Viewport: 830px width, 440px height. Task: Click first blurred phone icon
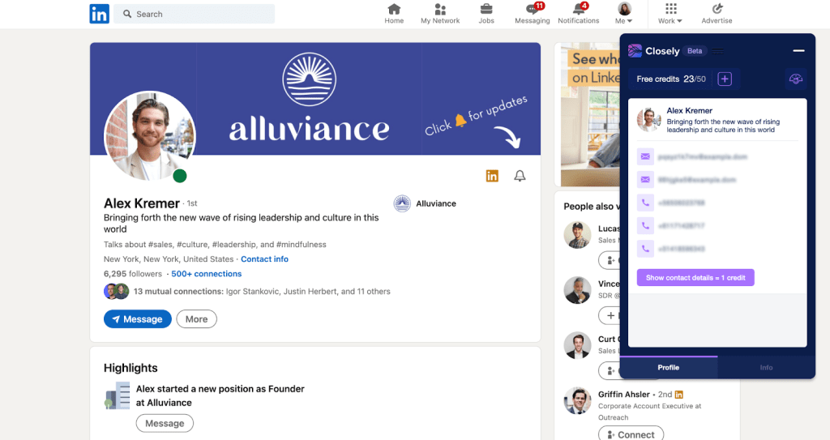point(645,203)
